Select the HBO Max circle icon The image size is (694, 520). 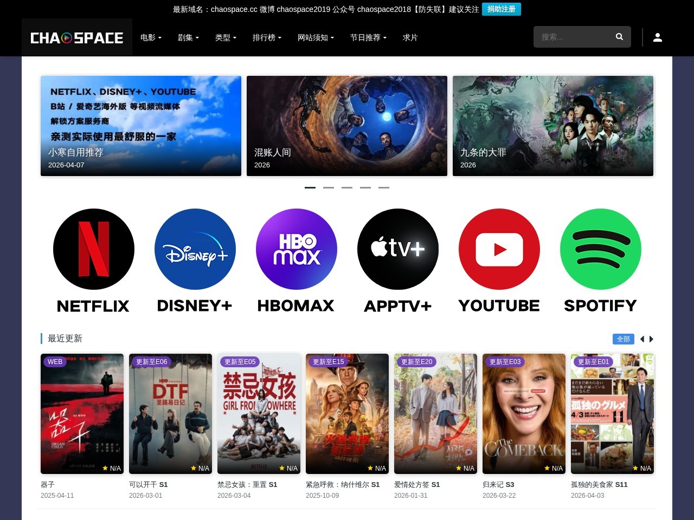click(297, 249)
